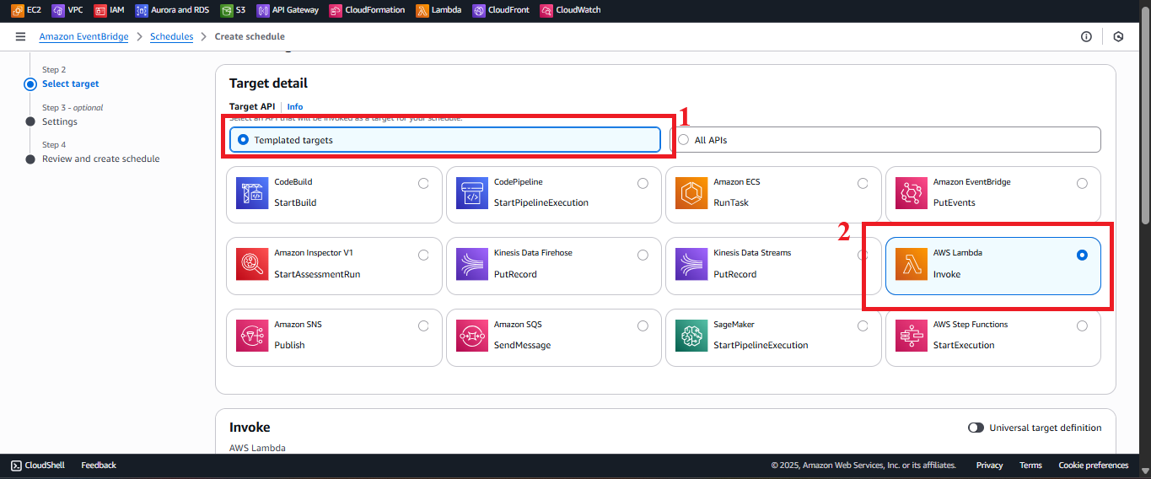Select the Templated targets radio option
The height and width of the screenshot is (479, 1151).
pos(244,140)
